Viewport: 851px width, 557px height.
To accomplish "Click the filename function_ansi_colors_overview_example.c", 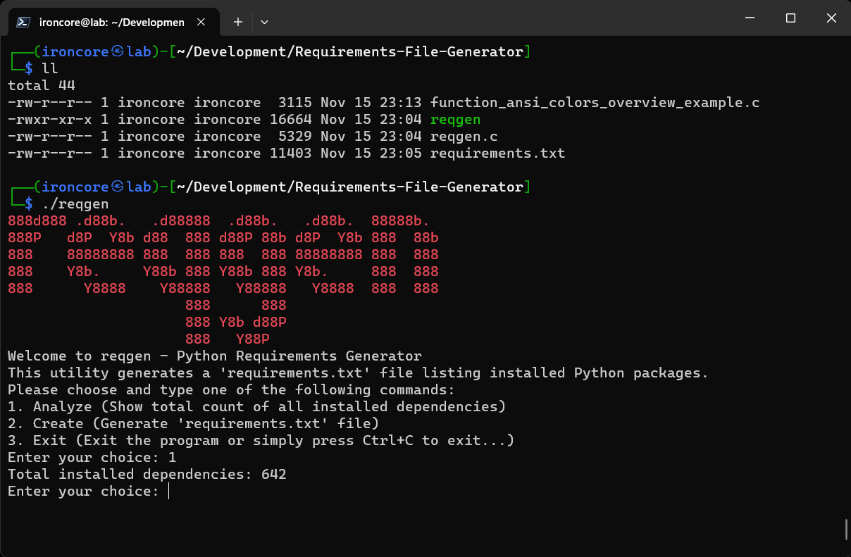I will pyautogui.click(x=595, y=103).
